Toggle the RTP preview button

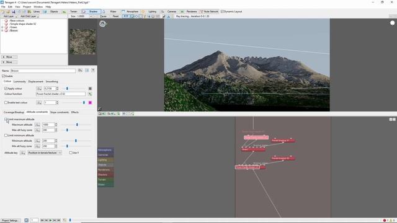coord(125,16)
